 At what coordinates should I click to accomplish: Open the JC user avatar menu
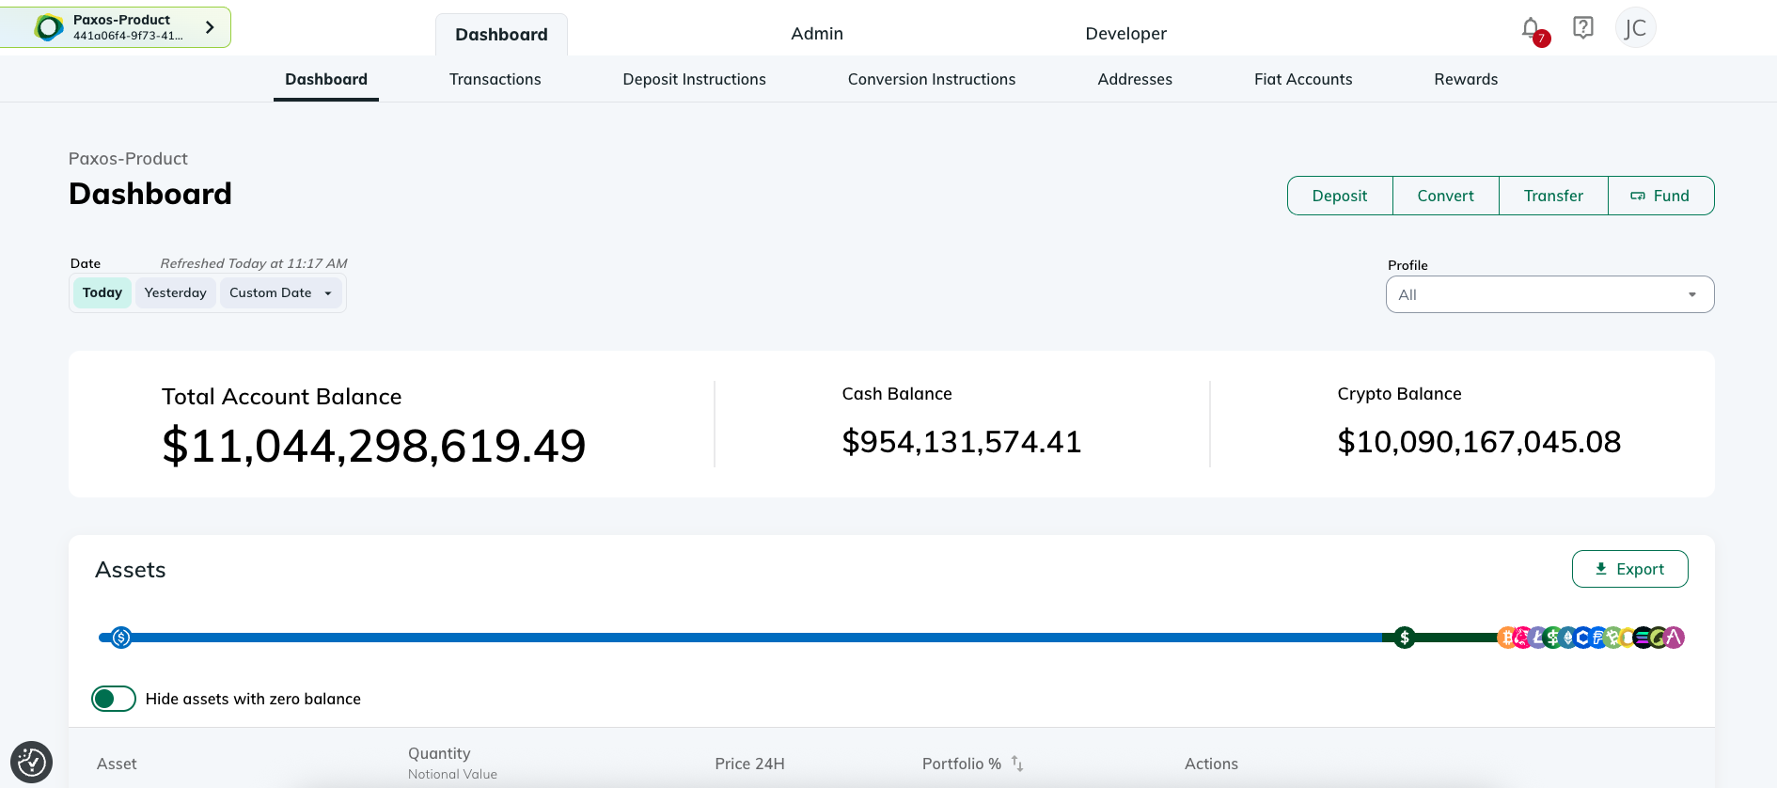point(1636,28)
